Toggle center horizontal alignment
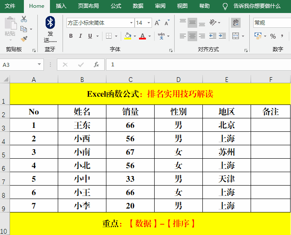Screen dimensions: 291x235 [192, 36]
